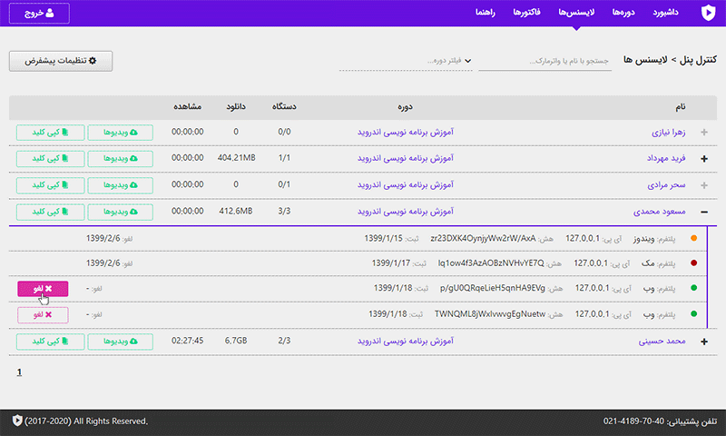Viewport: 726px width, 436px height.
Task: Click the نام column header
Action: coord(680,107)
